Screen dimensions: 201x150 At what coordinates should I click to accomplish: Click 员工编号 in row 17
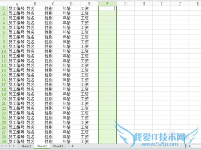click(x=16, y=84)
